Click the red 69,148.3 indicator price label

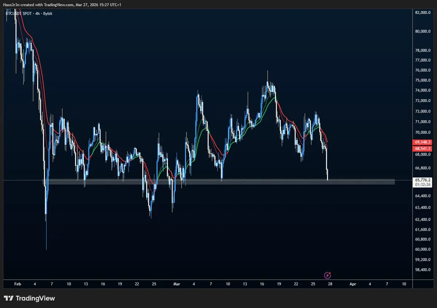point(422,142)
